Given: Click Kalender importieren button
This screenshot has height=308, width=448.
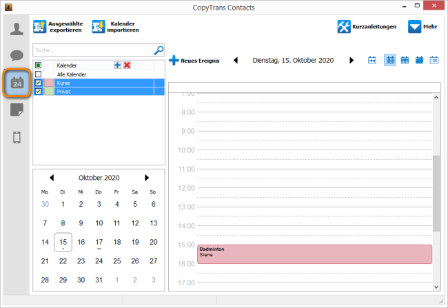Looking at the screenshot, I should pyautogui.click(x=115, y=27).
